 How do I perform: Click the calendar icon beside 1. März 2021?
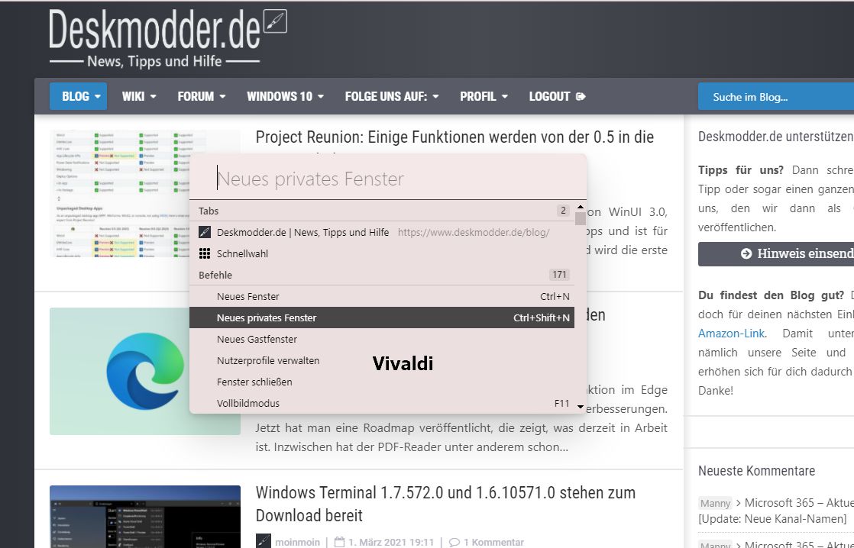pyautogui.click(x=339, y=542)
